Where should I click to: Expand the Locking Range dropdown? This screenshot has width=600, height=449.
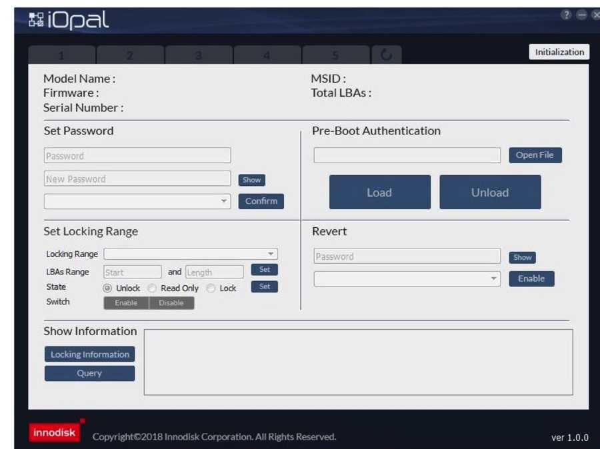pos(191,254)
